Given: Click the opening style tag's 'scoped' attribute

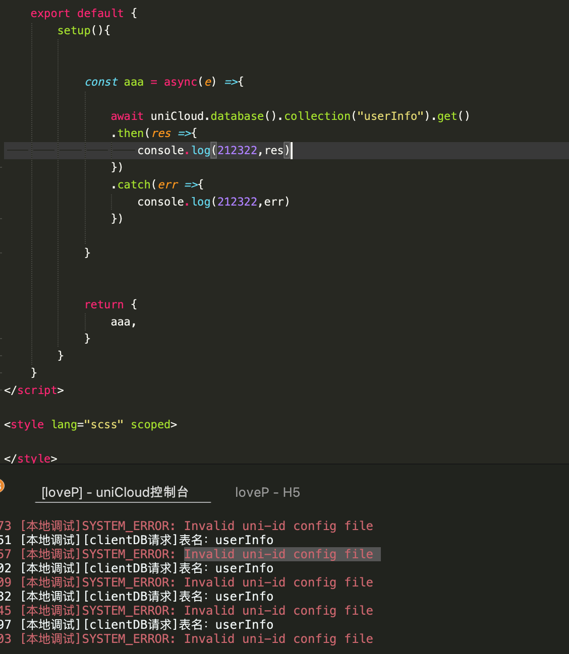Looking at the screenshot, I should click(150, 425).
